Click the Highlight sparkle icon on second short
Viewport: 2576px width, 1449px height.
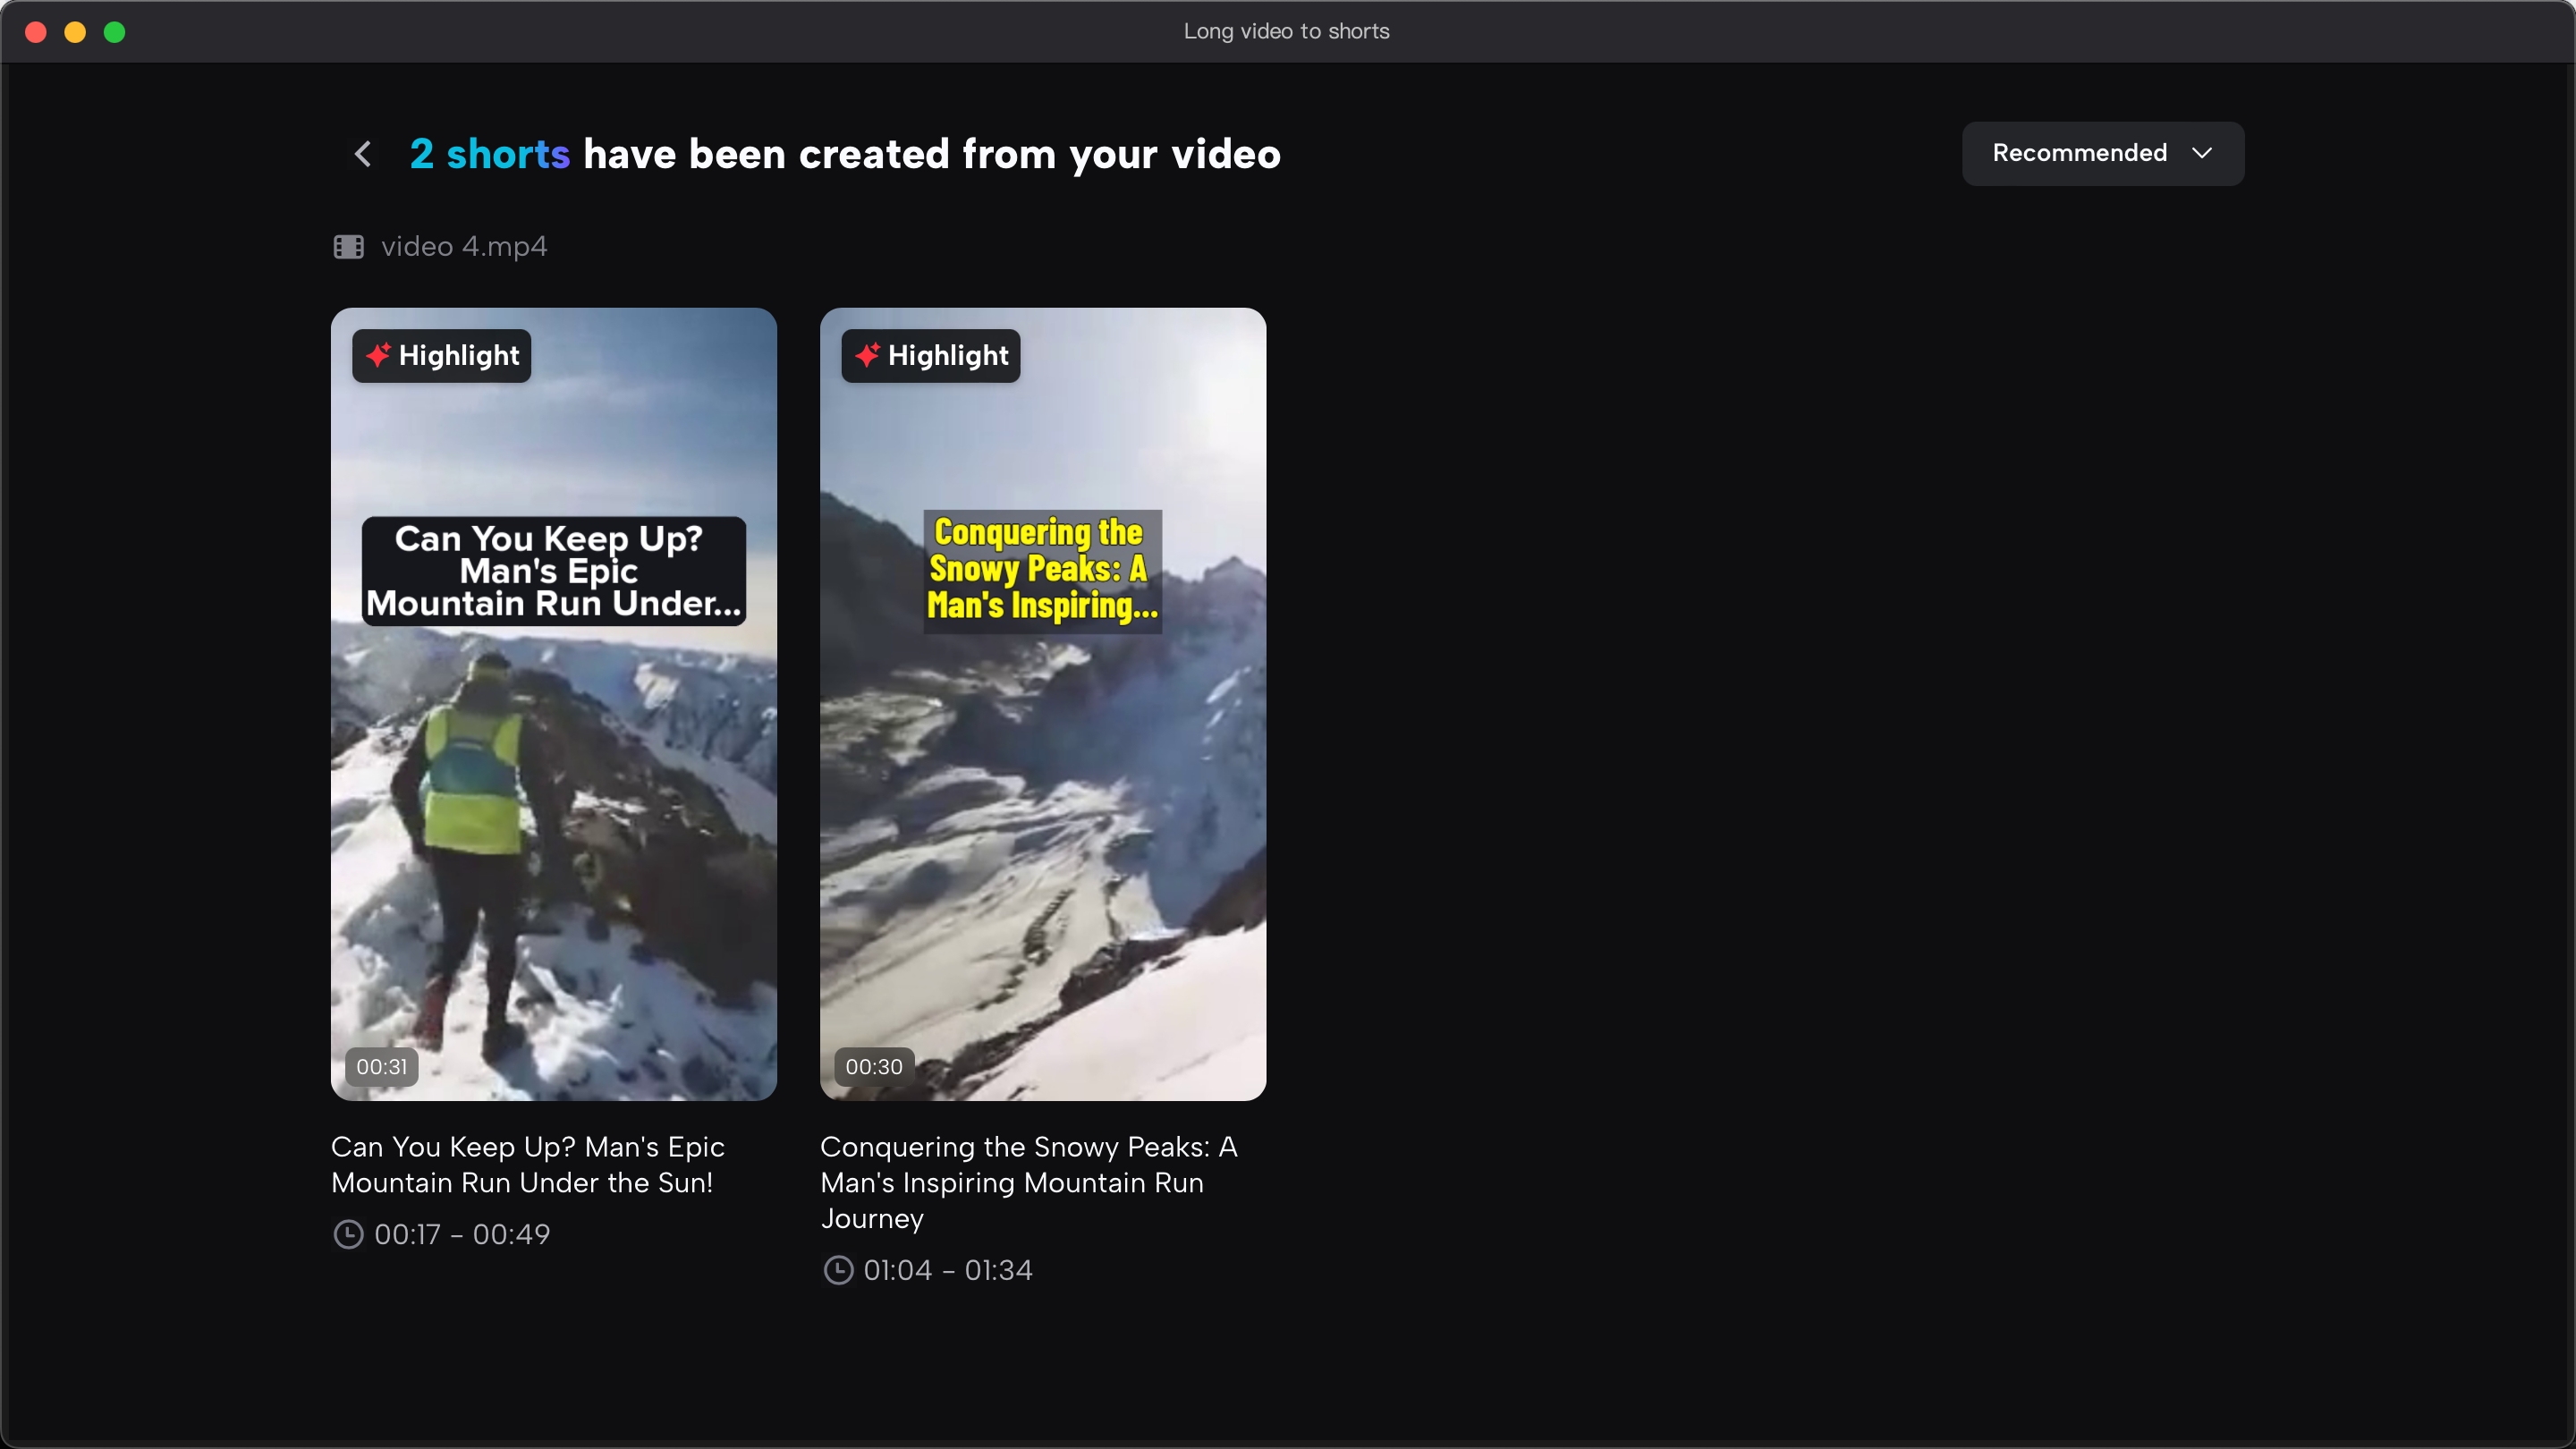[x=866, y=355]
